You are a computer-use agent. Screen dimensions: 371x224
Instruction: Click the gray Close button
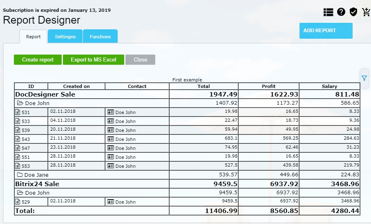(x=140, y=59)
